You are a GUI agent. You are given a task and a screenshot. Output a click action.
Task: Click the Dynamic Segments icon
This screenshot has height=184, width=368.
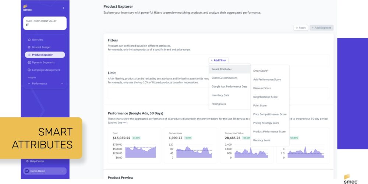[x=29, y=63]
